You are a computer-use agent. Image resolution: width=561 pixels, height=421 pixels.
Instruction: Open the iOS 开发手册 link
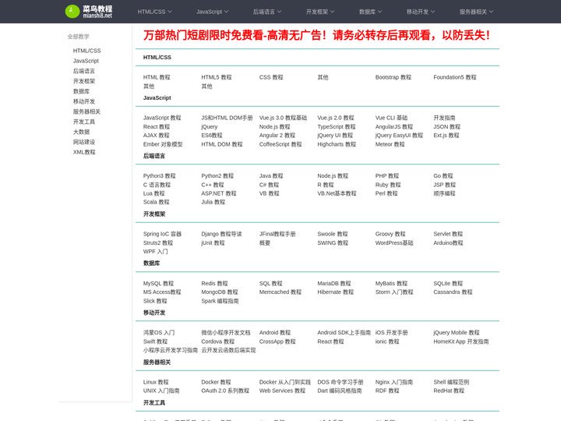pos(391,333)
